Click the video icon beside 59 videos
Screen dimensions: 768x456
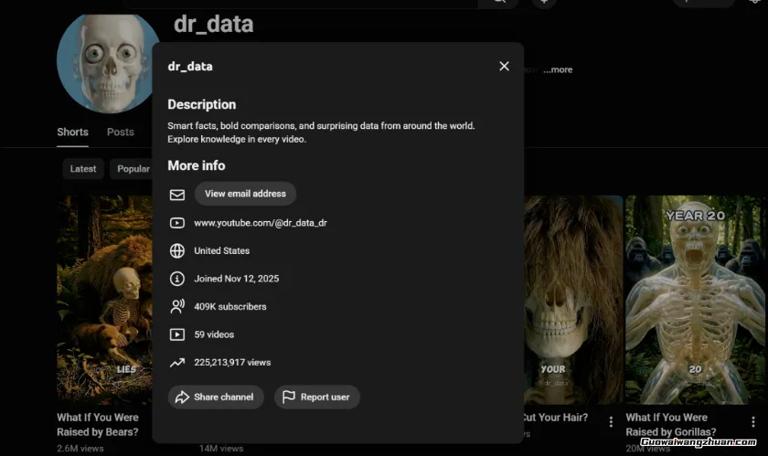pyautogui.click(x=177, y=335)
